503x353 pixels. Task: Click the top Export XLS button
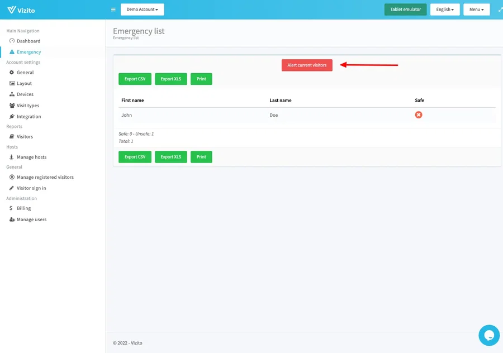pyautogui.click(x=170, y=79)
